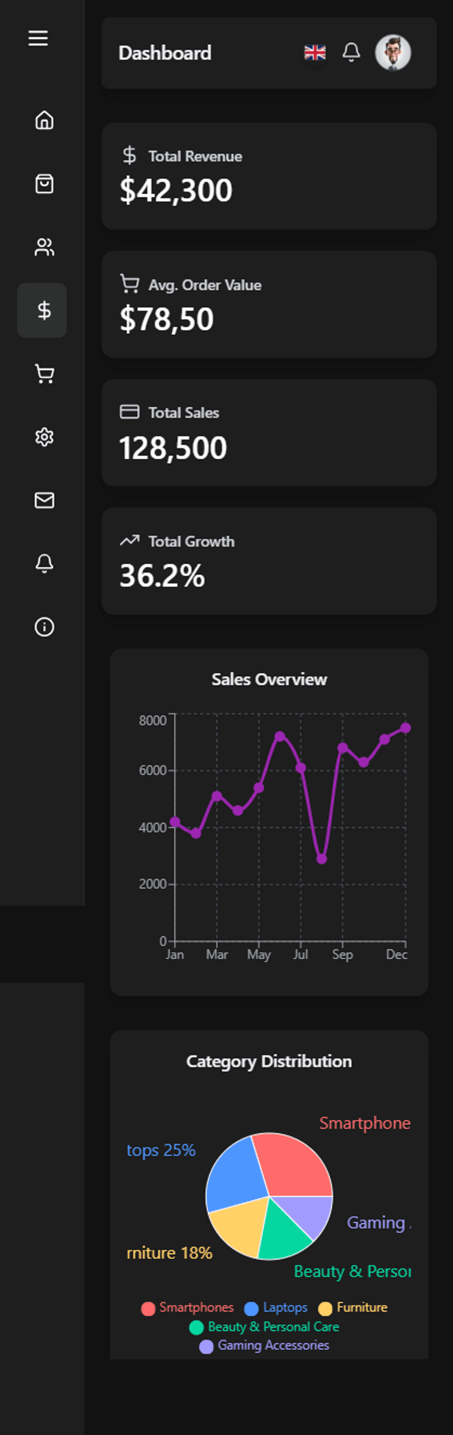Open the user profile avatar

coord(393,53)
